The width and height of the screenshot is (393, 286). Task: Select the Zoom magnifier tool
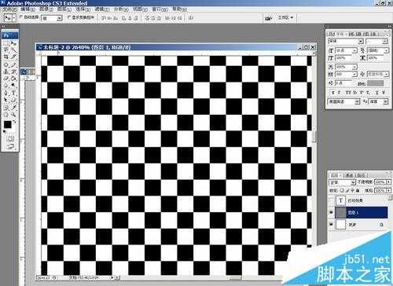point(13,115)
